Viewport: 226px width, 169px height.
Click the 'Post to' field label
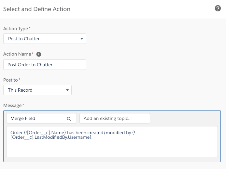[10, 80]
